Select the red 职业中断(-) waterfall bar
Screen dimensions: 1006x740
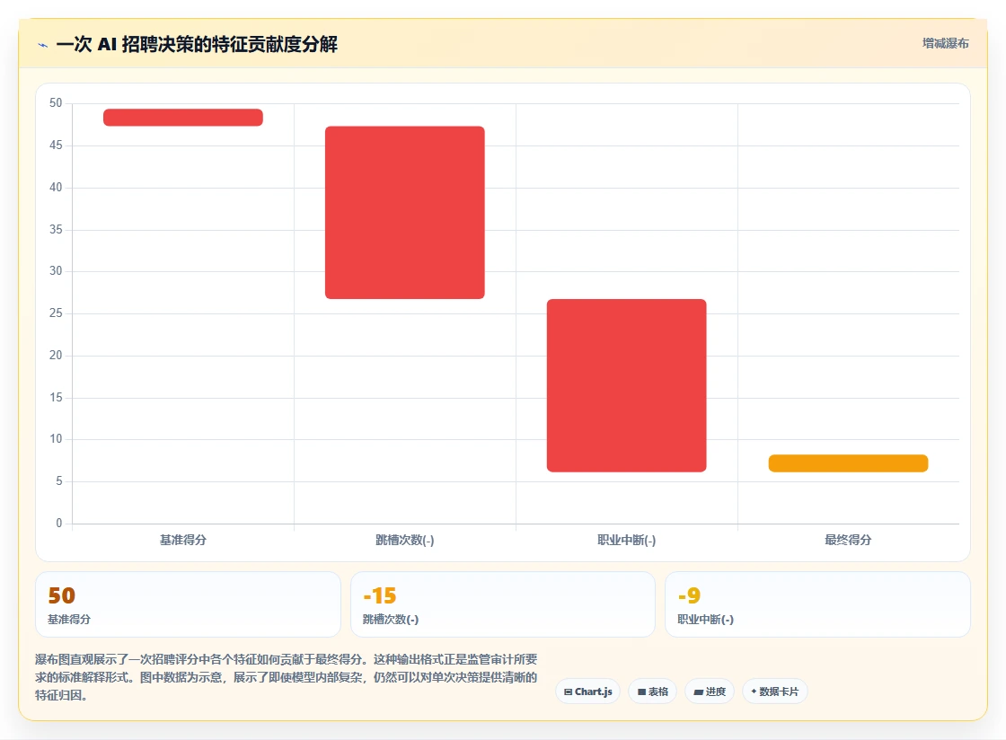pyautogui.click(x=626, y=385)
